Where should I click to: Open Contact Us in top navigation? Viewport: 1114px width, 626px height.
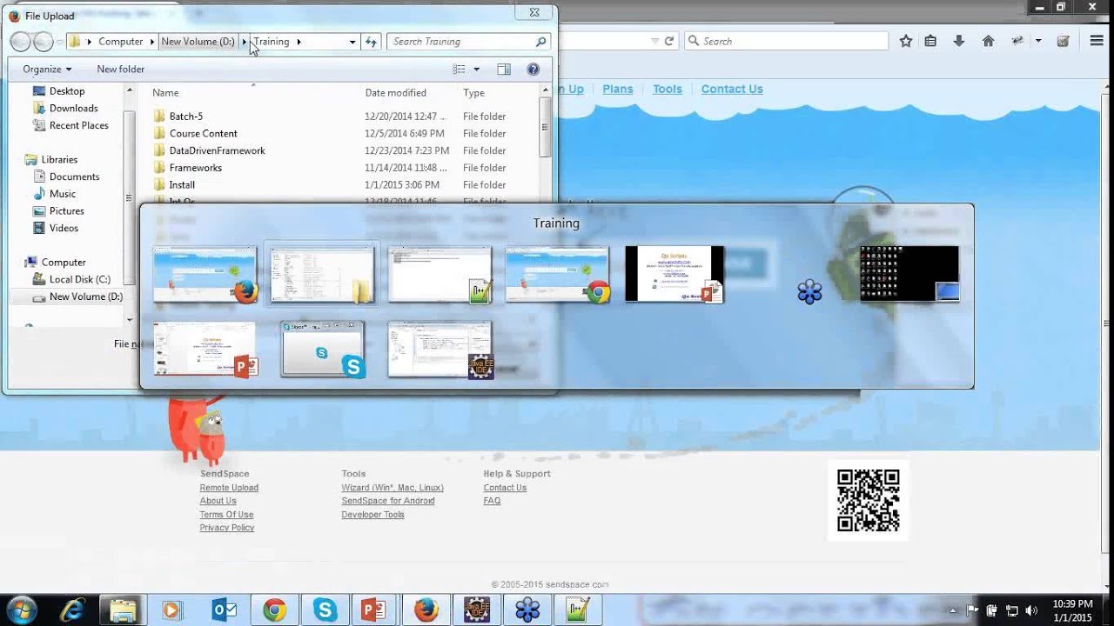(x=732, y=89)
